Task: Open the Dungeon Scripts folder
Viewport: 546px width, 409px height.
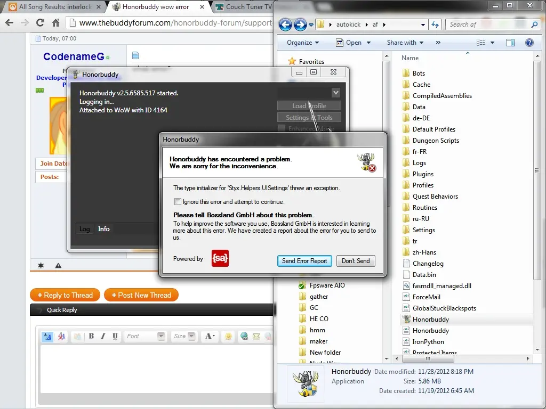Action: tap(436, 141)
